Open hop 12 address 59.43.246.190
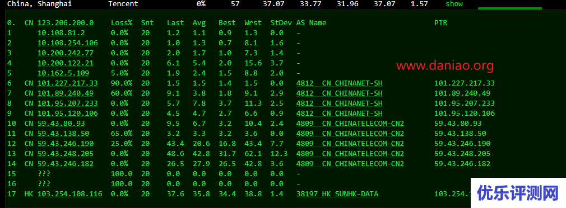Image resolution: width=566 pixels, height=208 pixels. tap(66, 144)
